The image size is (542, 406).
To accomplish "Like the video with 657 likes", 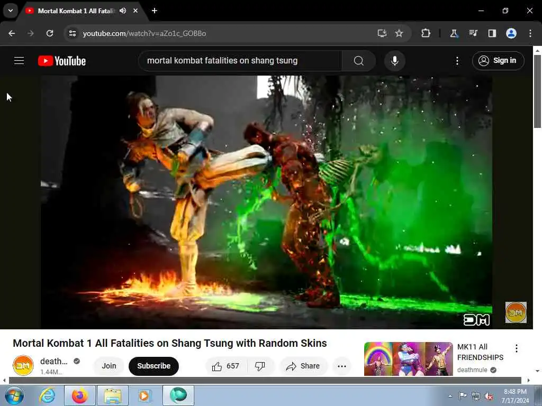I will 227,366.
